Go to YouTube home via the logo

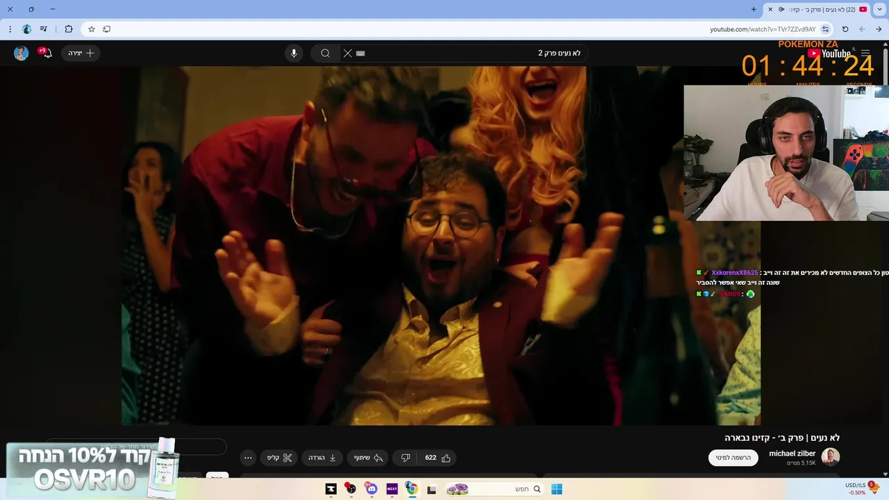[829, 53]
